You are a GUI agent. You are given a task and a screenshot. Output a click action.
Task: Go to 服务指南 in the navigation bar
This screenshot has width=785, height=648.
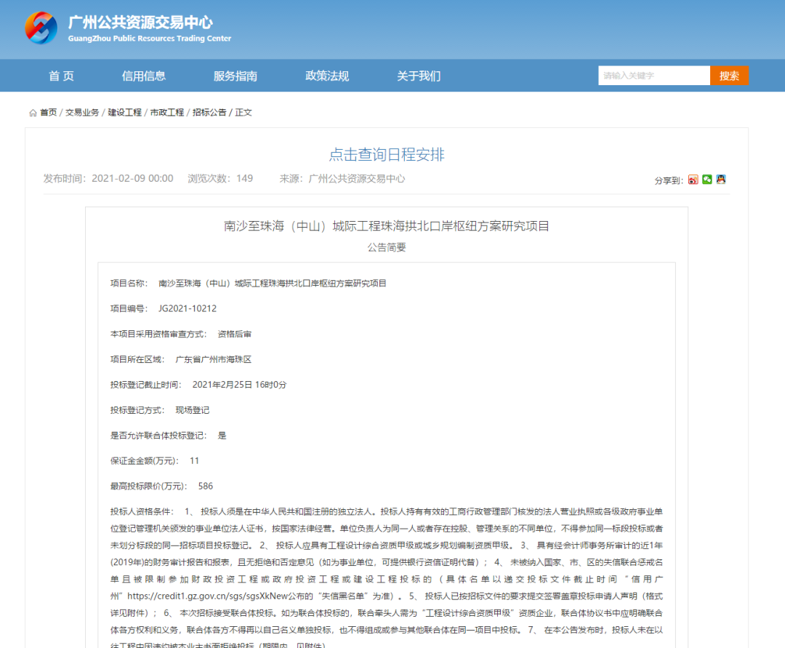click(x=235, y=76)
